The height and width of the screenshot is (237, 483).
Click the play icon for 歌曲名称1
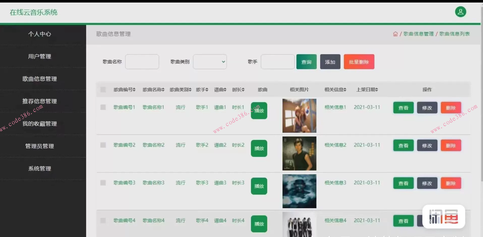259,111
